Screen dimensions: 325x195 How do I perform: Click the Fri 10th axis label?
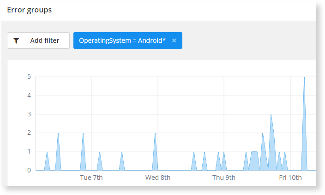[x=290, y=178]
